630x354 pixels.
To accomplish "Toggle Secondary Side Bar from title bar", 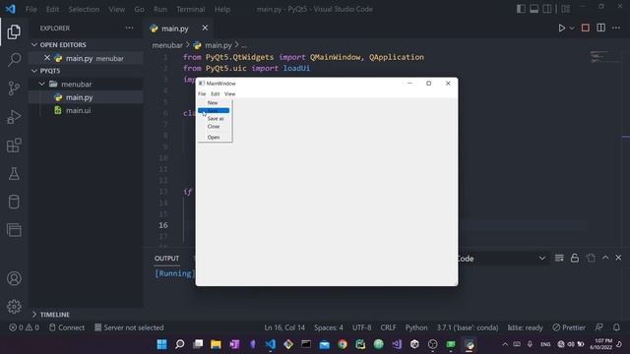I will point(547,9).
